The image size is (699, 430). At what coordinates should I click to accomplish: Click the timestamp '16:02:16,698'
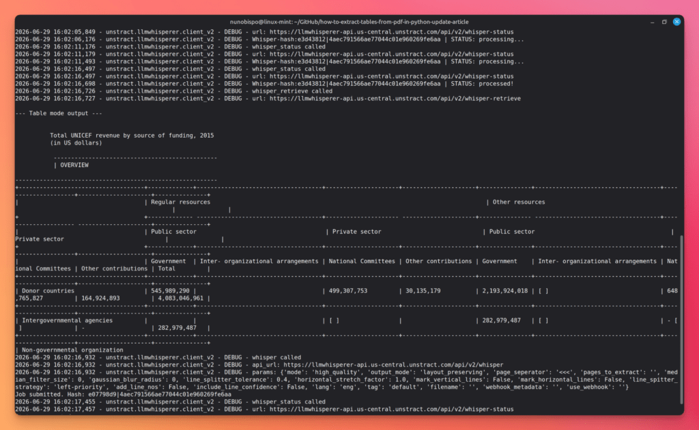pyautogui.click(x=74, y=84)
